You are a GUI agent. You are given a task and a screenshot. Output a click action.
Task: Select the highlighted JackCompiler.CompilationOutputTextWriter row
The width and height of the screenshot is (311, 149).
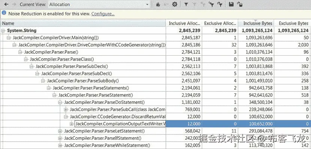155,124
